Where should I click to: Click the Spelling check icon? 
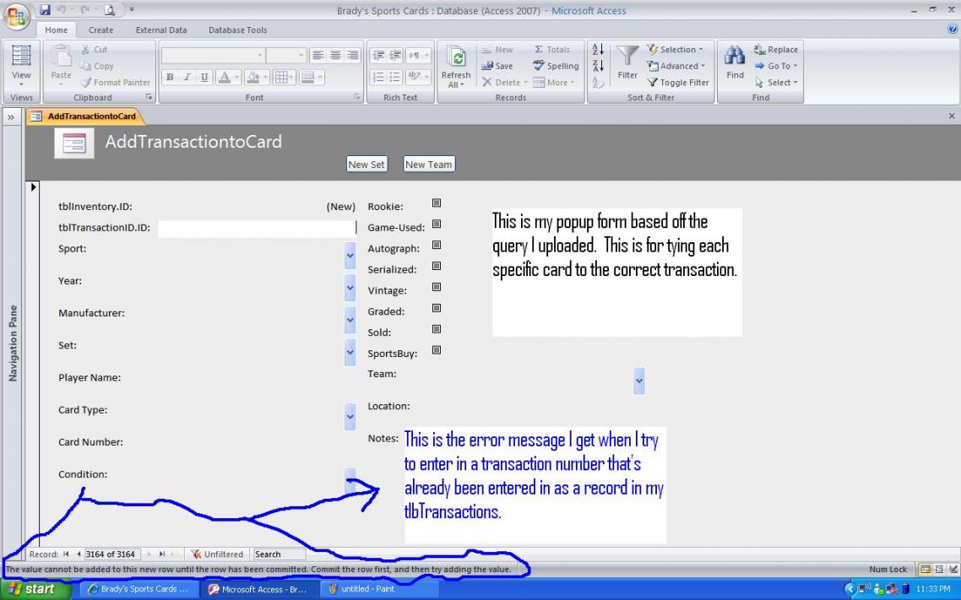(x=539, y=66)
